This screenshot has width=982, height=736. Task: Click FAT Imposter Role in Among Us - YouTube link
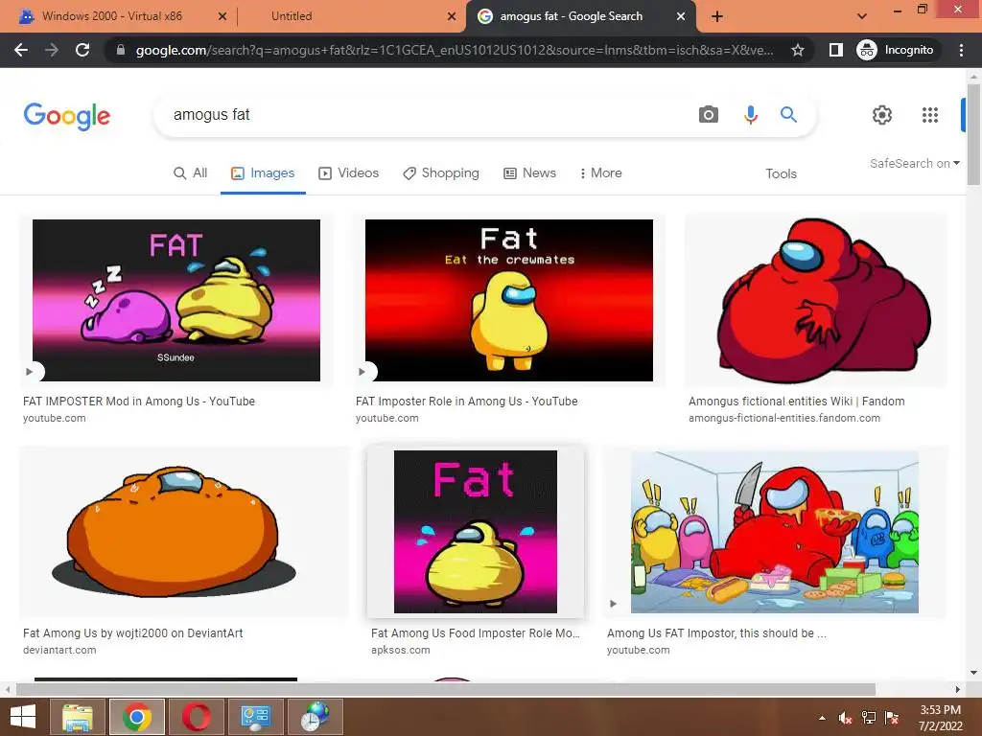point(467,402)
